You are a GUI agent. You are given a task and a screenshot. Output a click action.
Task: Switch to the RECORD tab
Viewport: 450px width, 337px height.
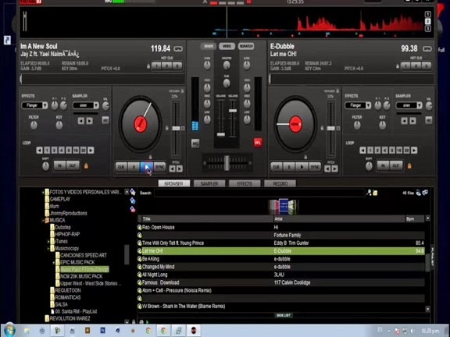[280, 183]
